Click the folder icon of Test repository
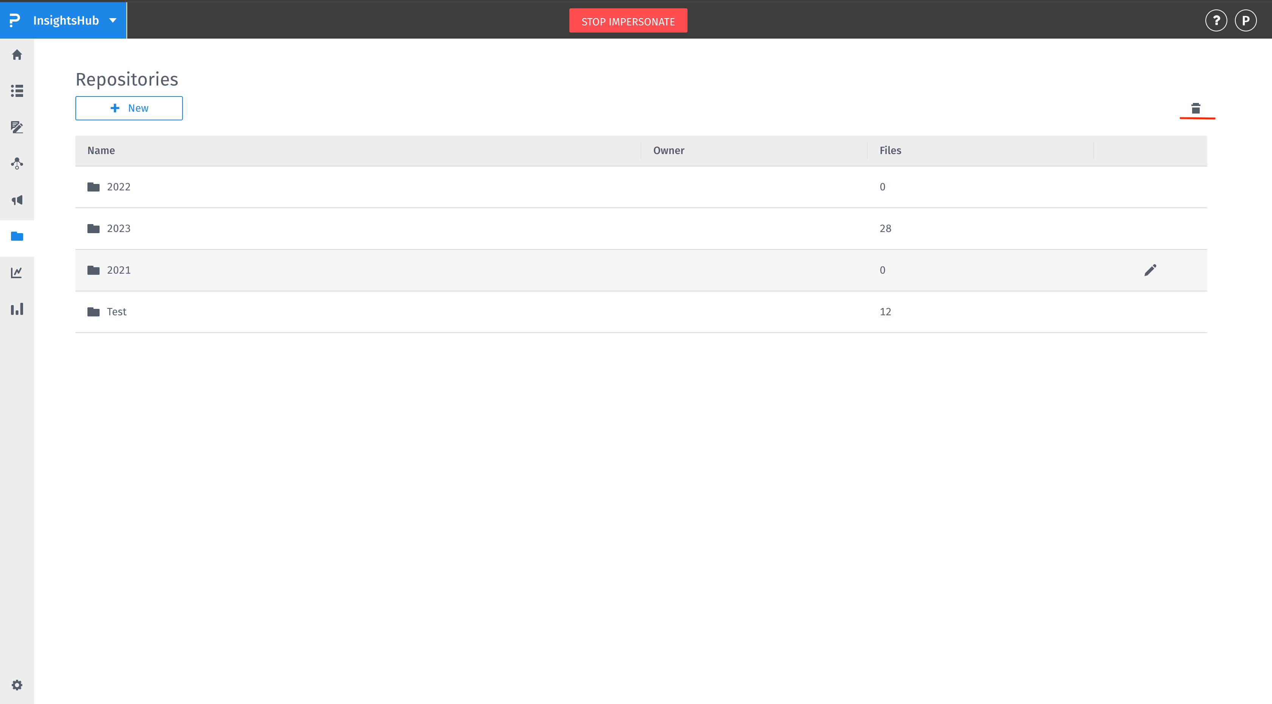The image size is (1272, 704). 94,312
